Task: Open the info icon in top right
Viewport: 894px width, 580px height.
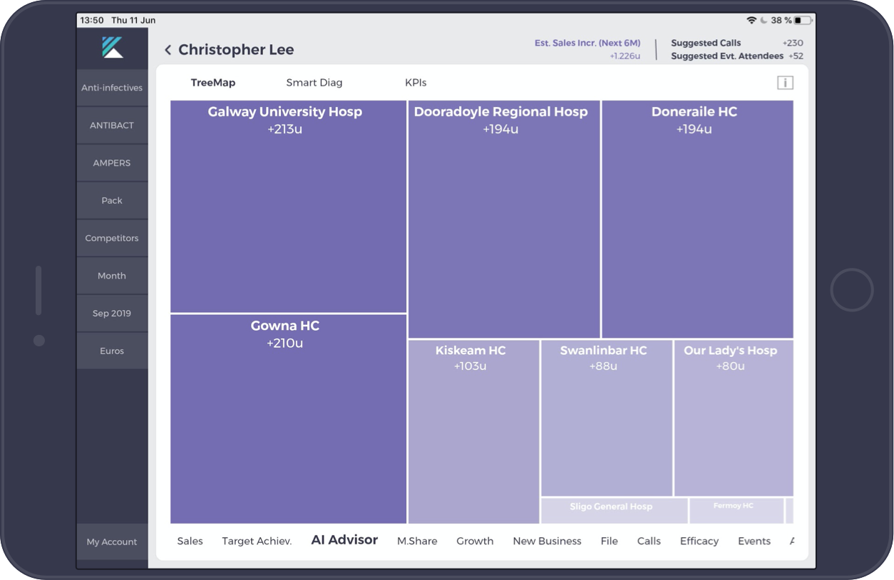Action: tap(784, 83)
